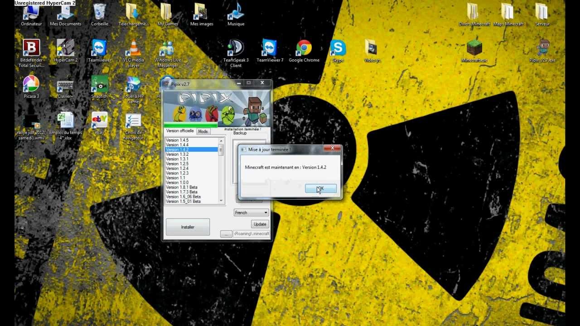580x326 pixels.
Task: Switch to the Version officielle tab
Action: click(x=180, y=131)
